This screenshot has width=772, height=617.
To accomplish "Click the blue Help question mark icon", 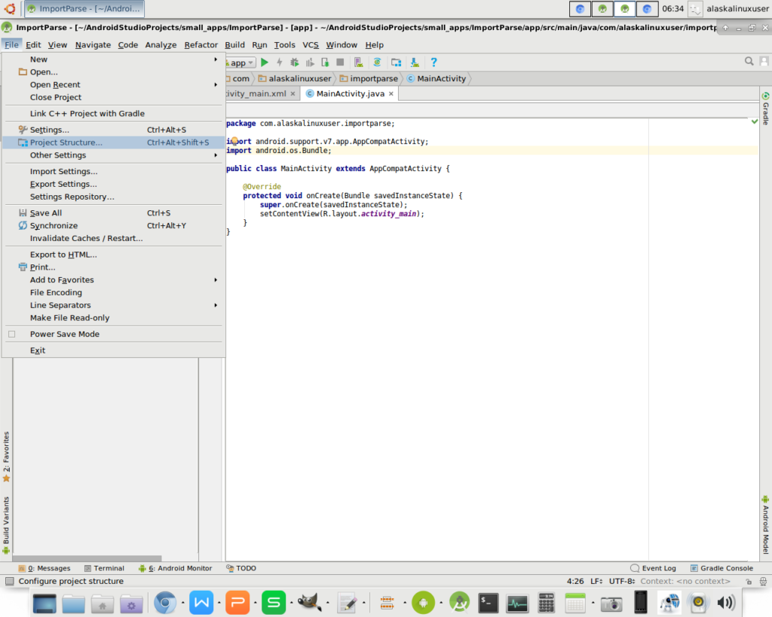I will coord(433,63).
